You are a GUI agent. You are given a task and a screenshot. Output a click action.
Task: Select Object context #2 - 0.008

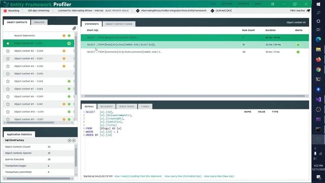[39, 51]
